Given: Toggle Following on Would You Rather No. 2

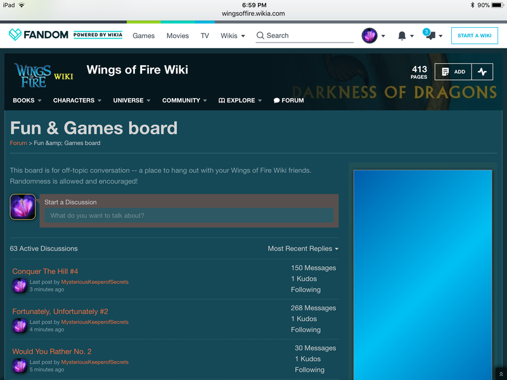Looking at the screenshot, I should pos(309,370).
